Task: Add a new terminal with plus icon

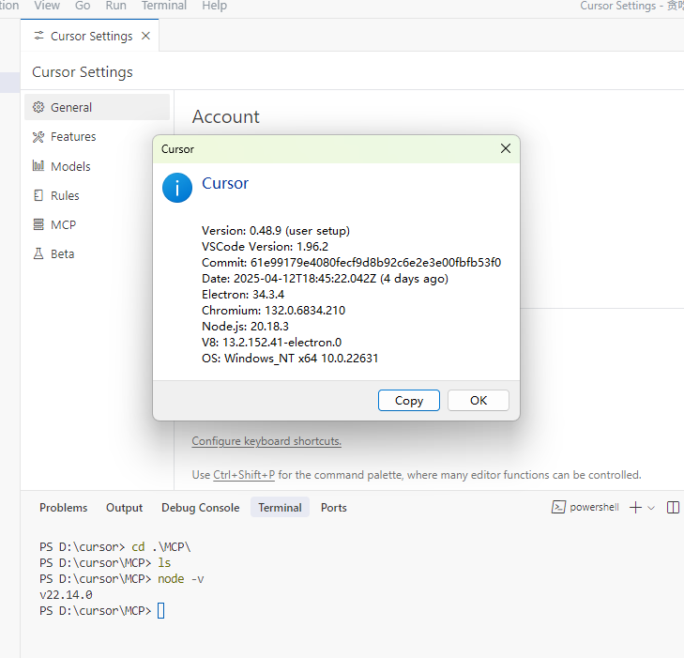Action: [x=635, y=508]
